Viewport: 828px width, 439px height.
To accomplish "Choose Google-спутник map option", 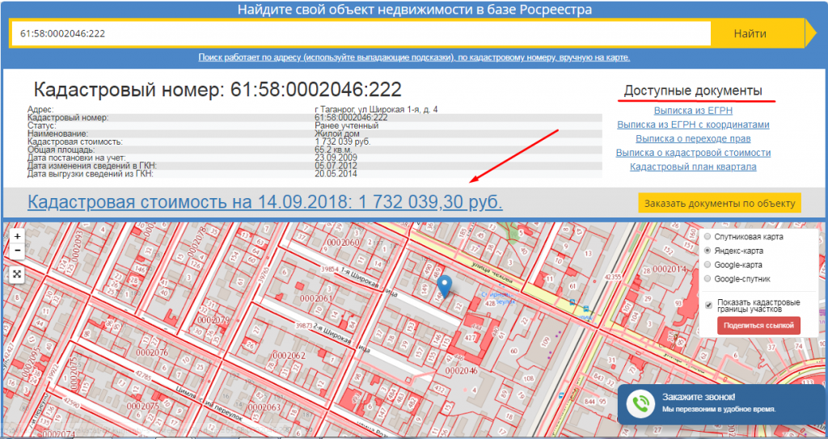I will coord(709,278).
